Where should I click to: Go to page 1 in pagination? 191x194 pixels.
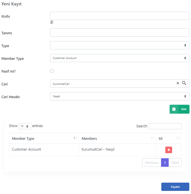coord(165,163)
